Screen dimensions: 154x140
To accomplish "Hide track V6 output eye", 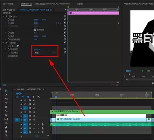I will pyautogui.click(x=34, y=100).
